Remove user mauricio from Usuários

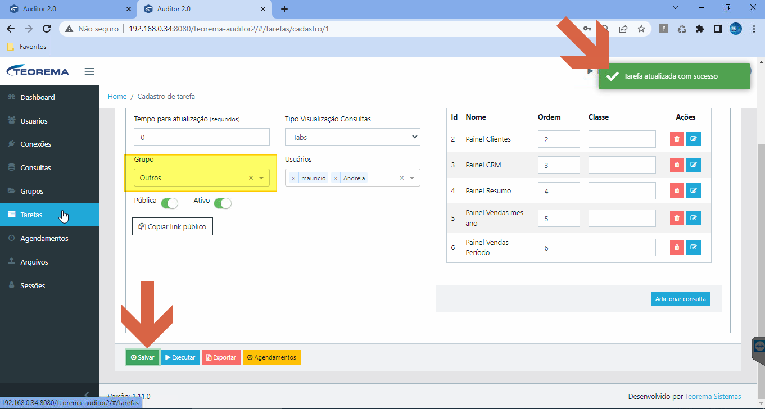(293, 178)
